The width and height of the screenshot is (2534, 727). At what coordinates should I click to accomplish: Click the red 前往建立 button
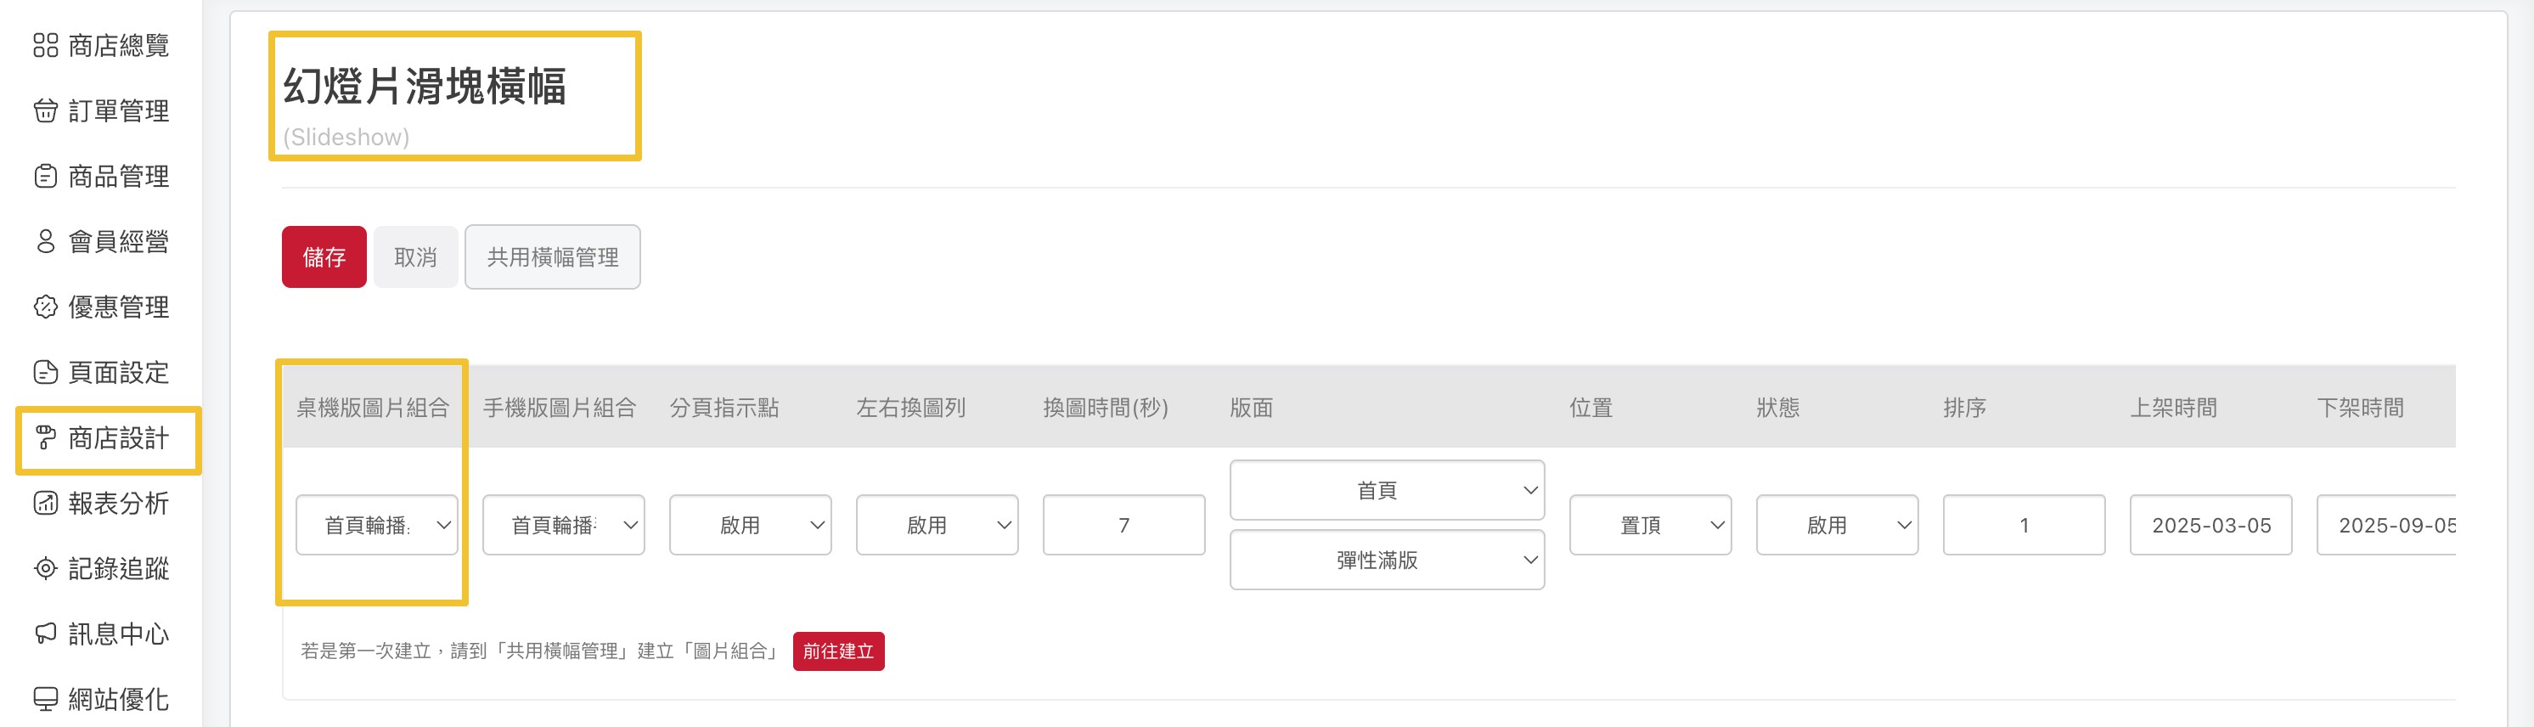838,651
